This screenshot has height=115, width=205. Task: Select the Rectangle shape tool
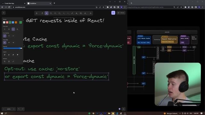point(51,13)
